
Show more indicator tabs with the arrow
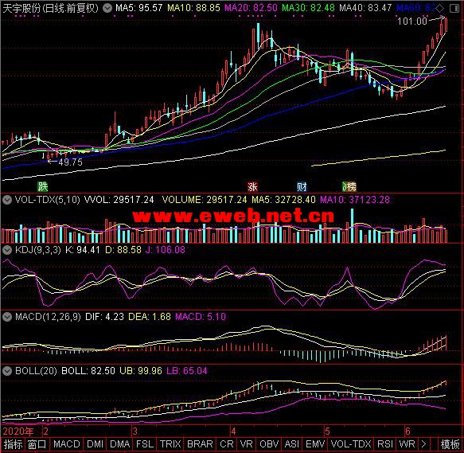tap(423, 444)
